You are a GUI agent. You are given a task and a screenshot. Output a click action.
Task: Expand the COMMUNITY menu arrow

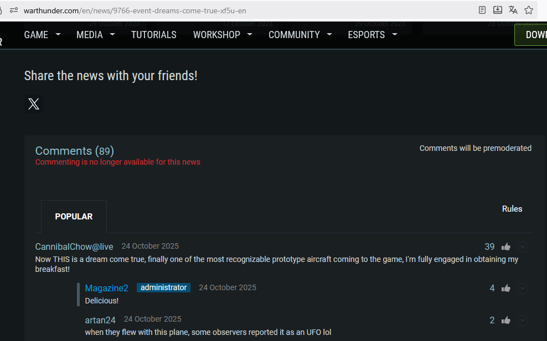[329, 34]
